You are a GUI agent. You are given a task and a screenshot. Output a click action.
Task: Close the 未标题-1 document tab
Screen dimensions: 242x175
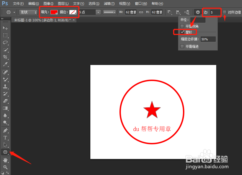[x=74, y=20]
